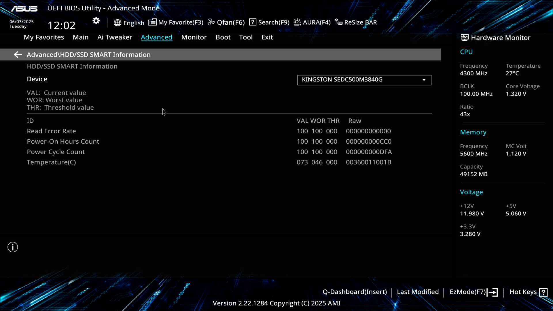Toggle ReSize BAR option

(x=356, y=22)
